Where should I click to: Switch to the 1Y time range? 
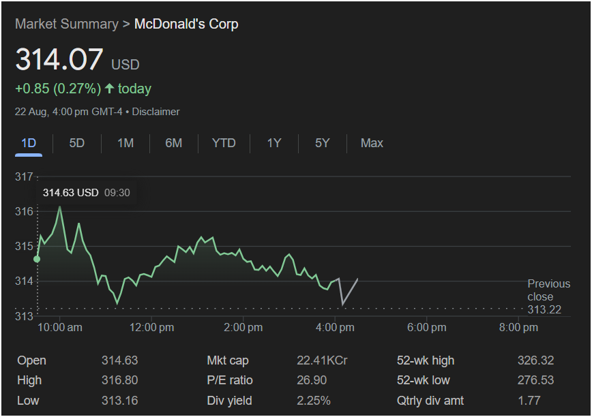click(x=274, y=143)
